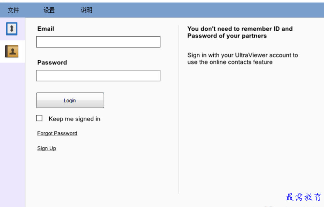
Task: Select the contacts address book icon
Action: [x=12, y=52]
